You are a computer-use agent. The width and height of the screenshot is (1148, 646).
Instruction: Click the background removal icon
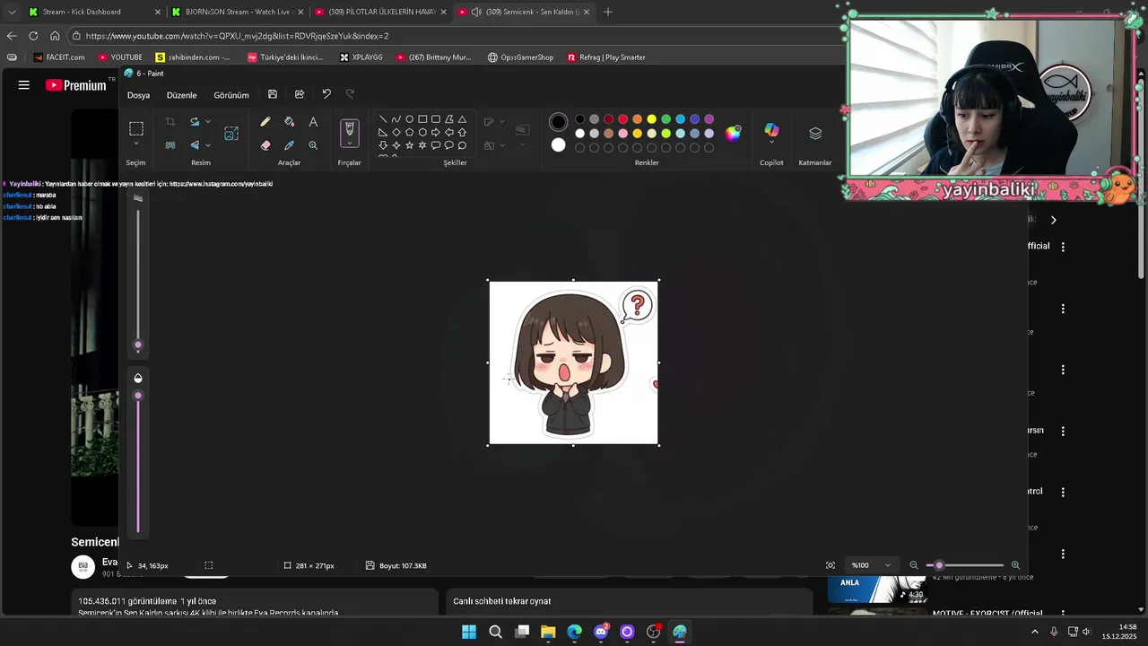pos(170,144)
